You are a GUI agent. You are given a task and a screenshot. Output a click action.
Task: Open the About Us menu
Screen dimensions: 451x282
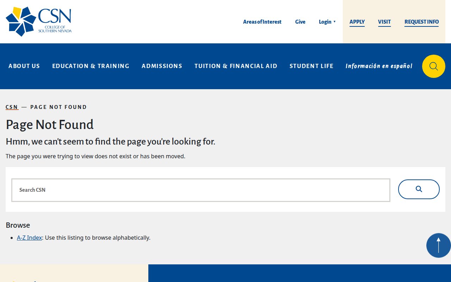(24, 66)
